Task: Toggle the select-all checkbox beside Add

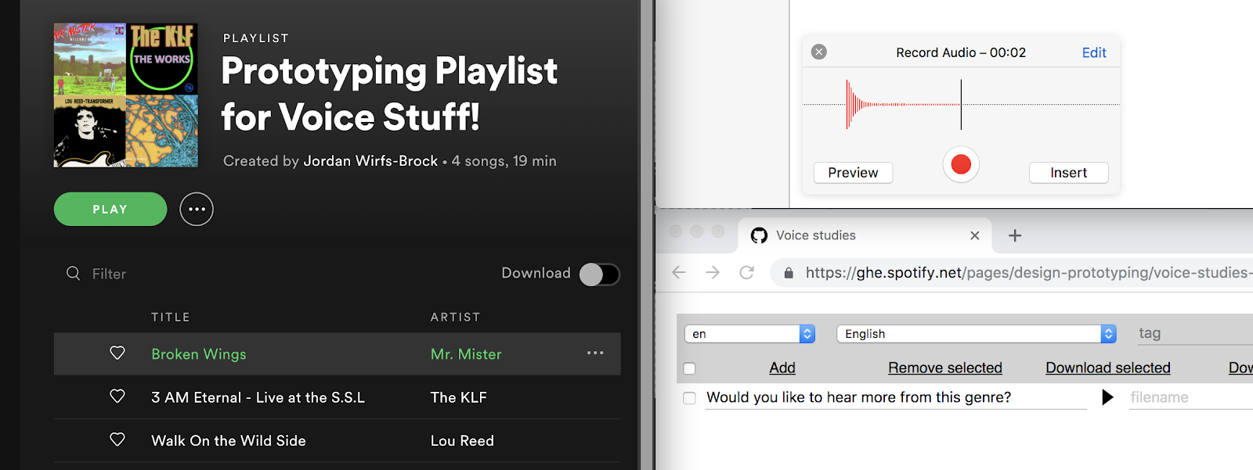Action: click(689, 368)
